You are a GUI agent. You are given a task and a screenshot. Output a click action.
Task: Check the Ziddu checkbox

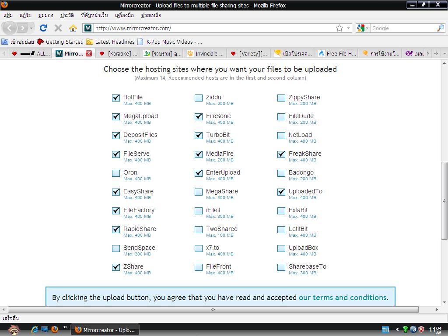199,98
